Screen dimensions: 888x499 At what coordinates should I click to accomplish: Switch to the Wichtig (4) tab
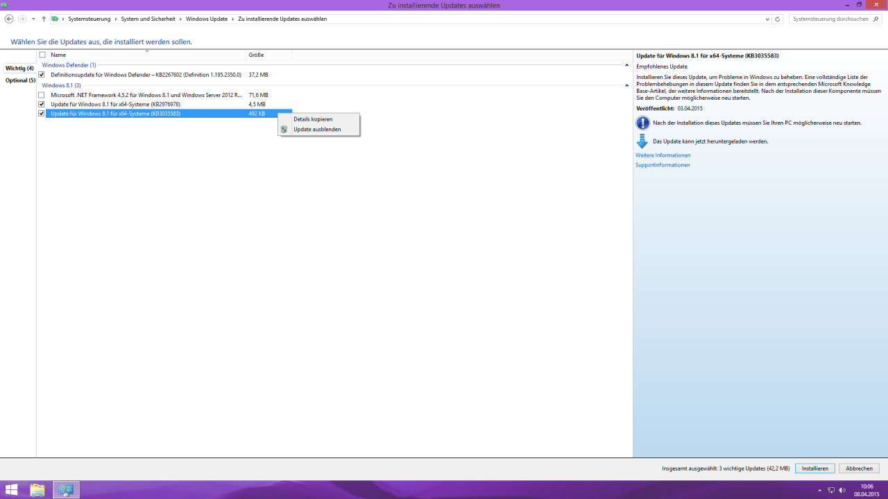point(19,68)
